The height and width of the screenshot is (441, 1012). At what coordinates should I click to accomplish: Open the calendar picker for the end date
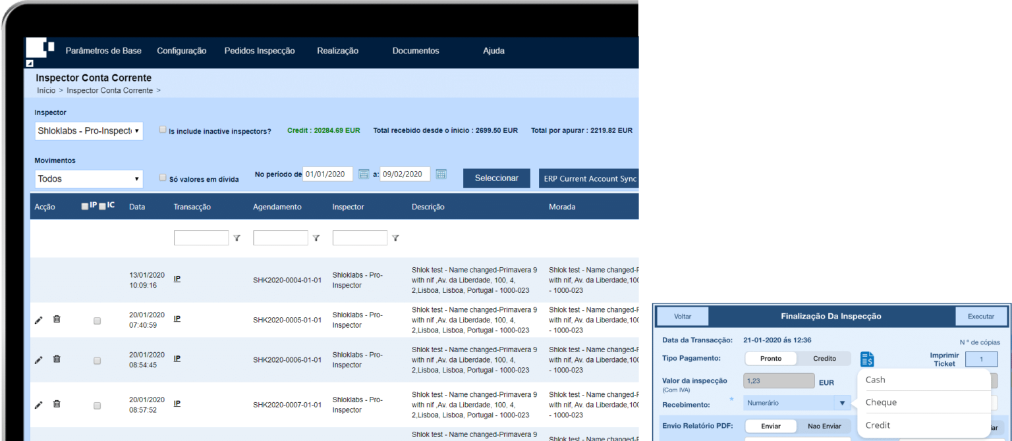pyautogui.click(x=441, y=174)
